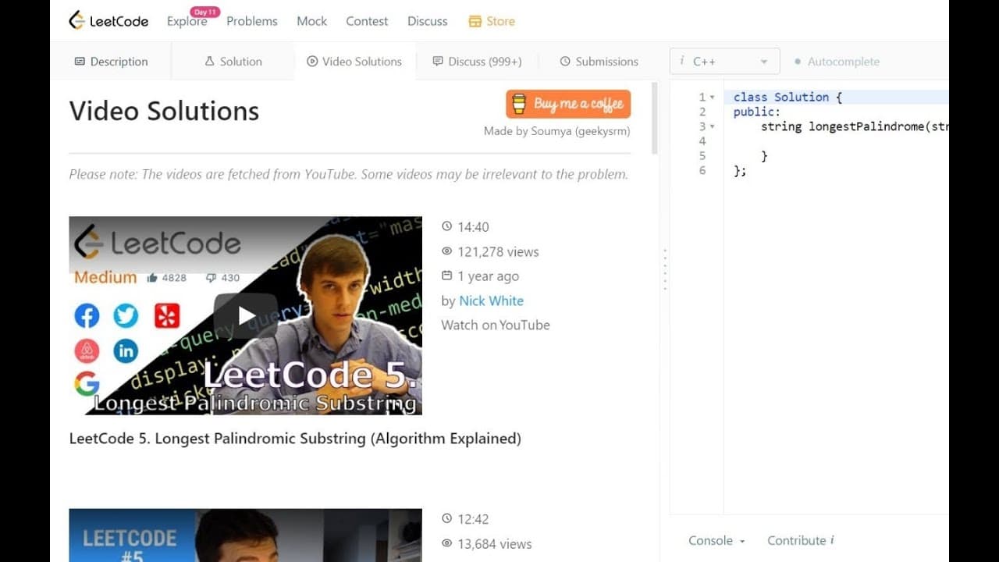This screenshot has width=999, height=562.
Task: Switch to the Discuss (999+) tab
Action: [477, 61]
